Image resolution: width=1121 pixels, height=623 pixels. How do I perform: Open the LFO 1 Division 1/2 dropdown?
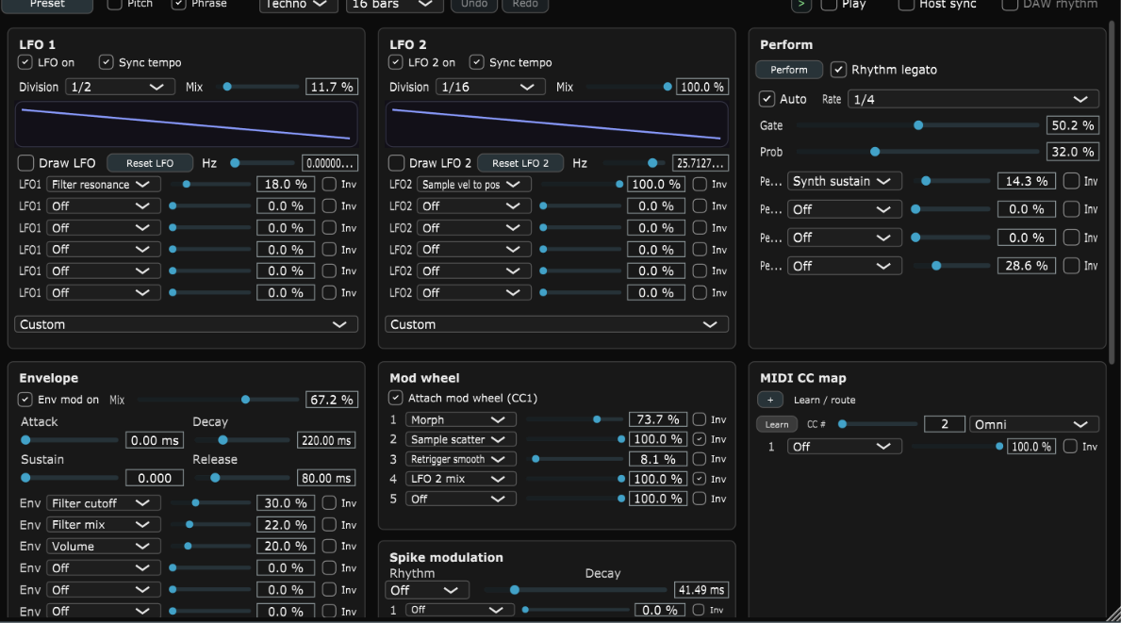coord(120,87)
